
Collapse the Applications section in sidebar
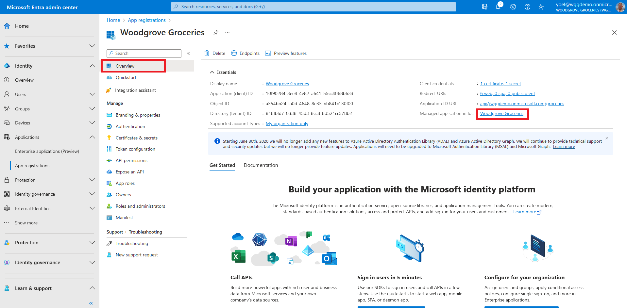click(92, 137)
